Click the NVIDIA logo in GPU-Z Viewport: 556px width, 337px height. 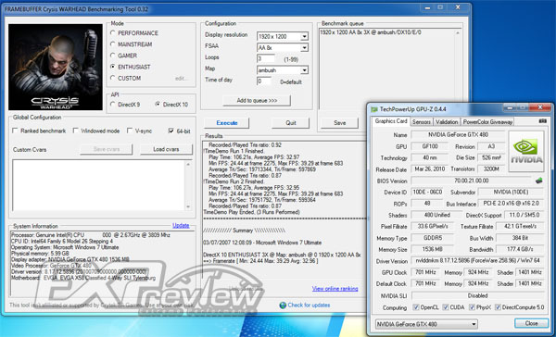(526, 152)
